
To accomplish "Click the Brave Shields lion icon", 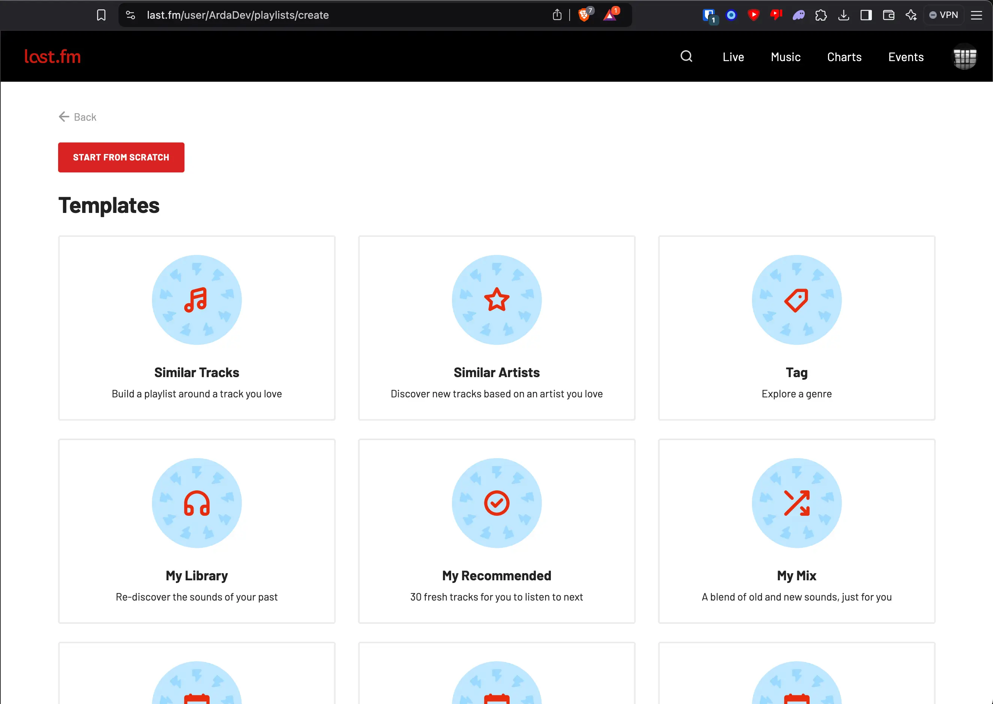I will (x=584, y=15).
